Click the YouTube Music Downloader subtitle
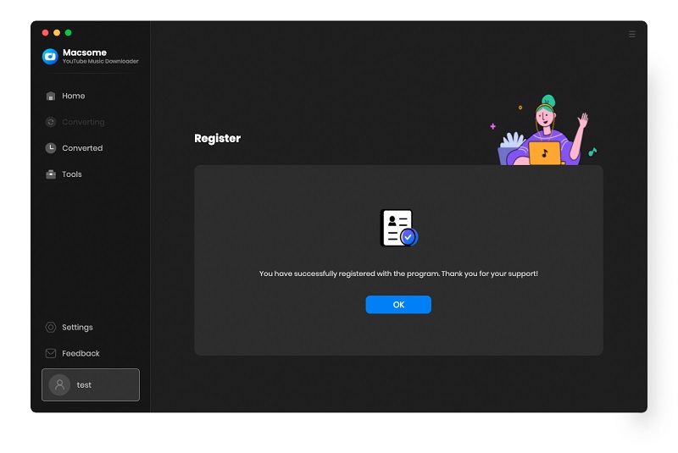 101,61
